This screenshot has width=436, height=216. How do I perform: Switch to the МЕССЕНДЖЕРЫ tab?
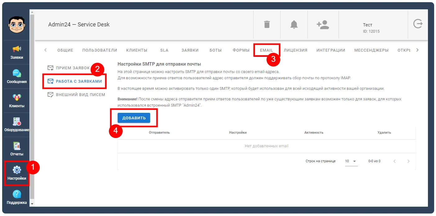(x=371, y=50)
